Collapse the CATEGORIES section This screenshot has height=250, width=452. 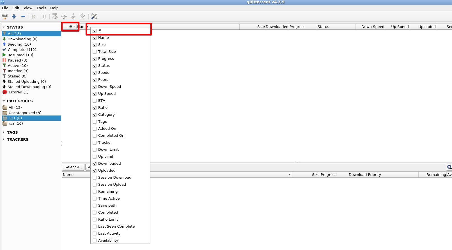pyautogui.click(x=4, y=101)
